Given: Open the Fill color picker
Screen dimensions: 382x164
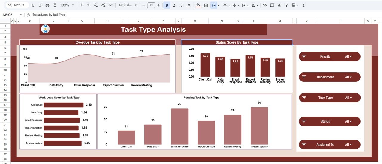Looking at the screenshot, I should pos(198,5).
